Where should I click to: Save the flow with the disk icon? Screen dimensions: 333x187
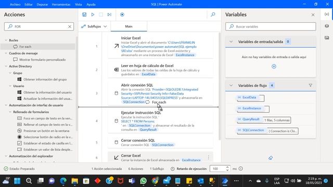[84, 15]
